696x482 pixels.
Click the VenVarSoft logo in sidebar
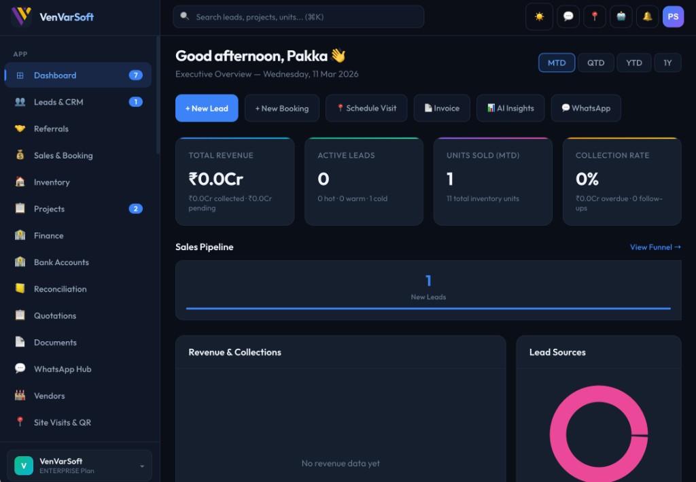pos(53,17)
